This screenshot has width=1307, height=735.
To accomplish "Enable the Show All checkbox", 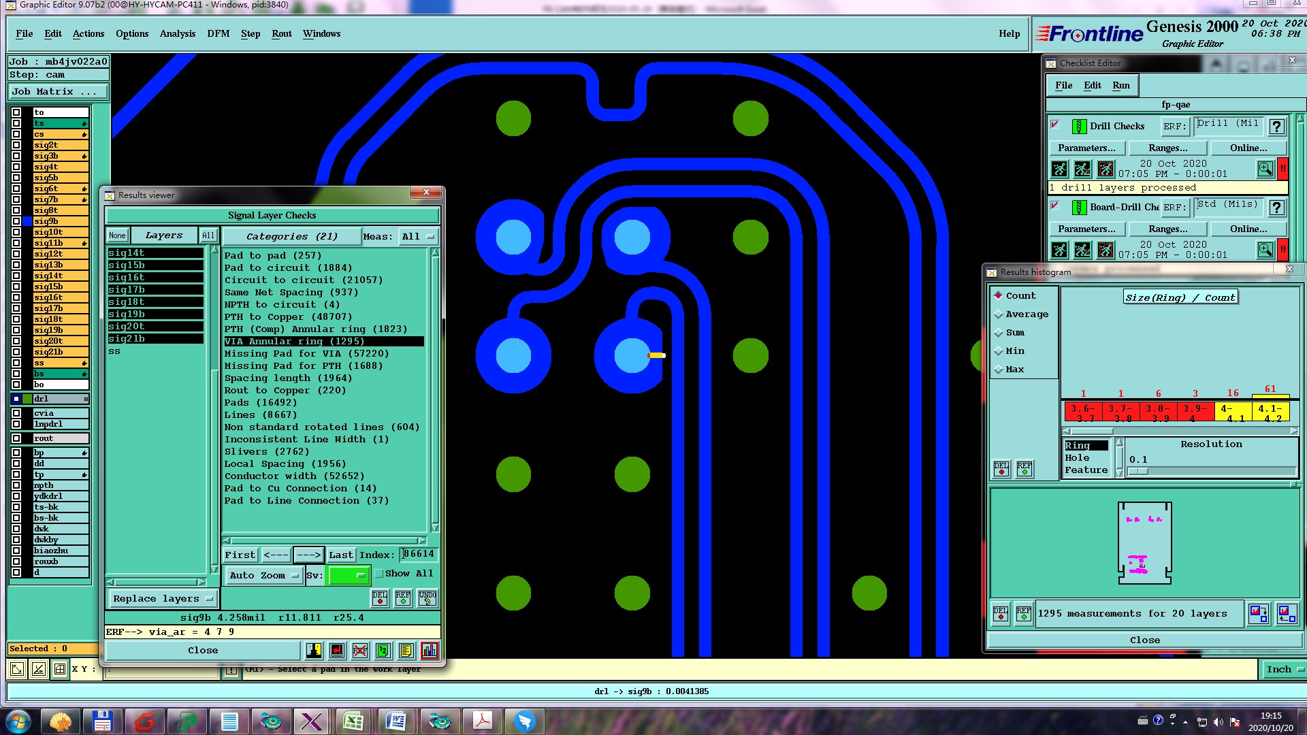I will [x=380, y=574].
